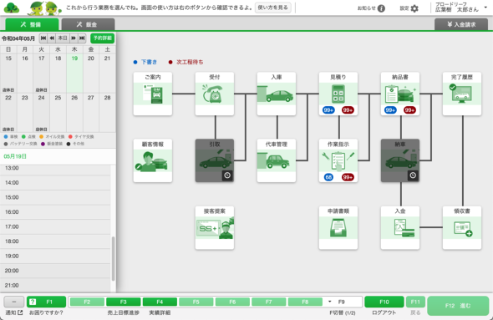Jump to next month in calendar

tap(82, 38)
